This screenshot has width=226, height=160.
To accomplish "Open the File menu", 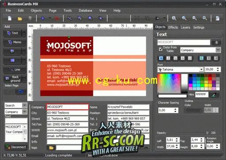I will click(x=8, y=11).
